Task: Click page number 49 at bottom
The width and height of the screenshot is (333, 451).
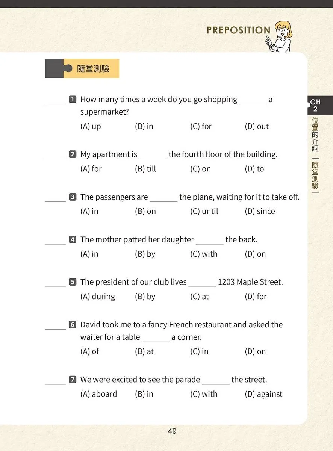Action: (x=172, y=431)
